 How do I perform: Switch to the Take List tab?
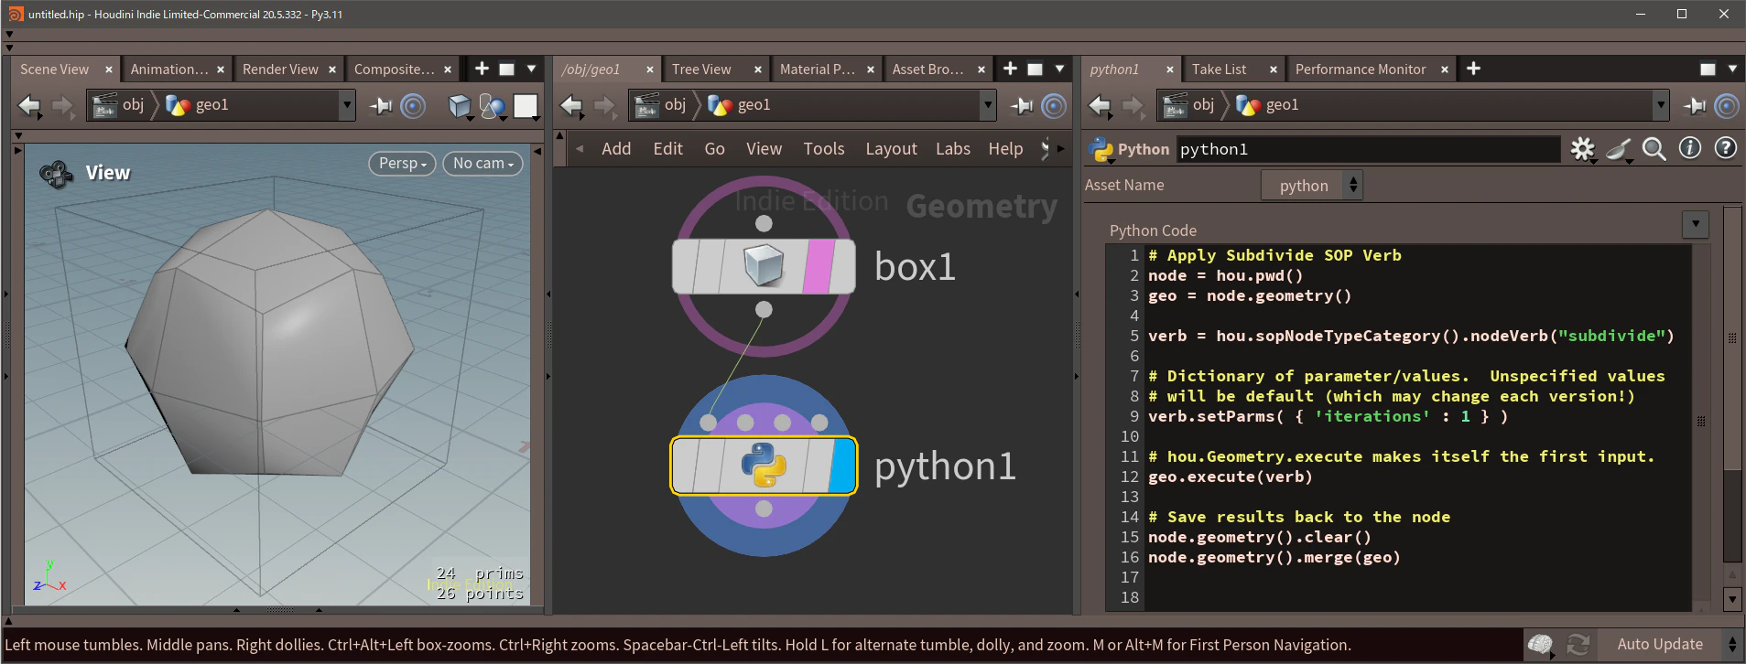[x=1219, y=70]
